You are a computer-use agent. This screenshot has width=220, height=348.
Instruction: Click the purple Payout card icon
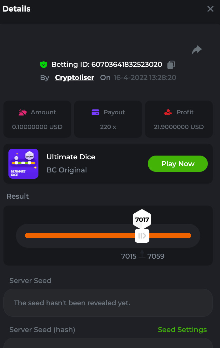click(x=95, y=112)
